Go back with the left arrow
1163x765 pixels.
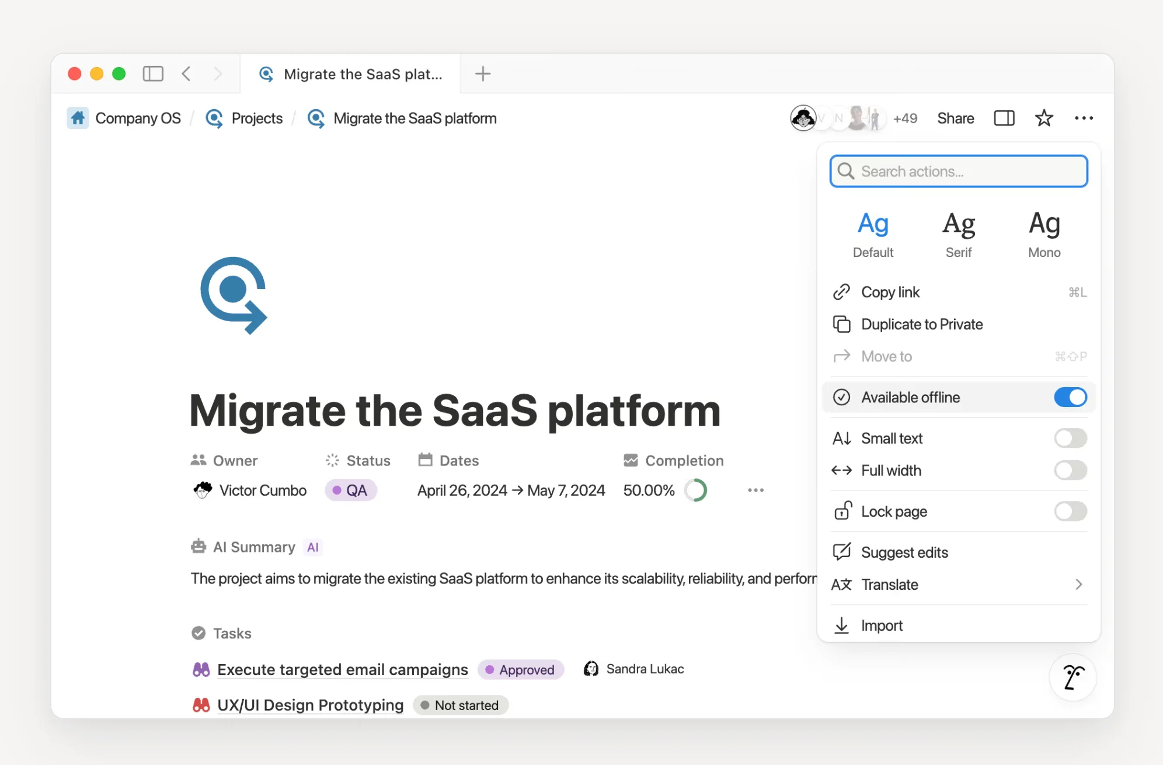186,74
